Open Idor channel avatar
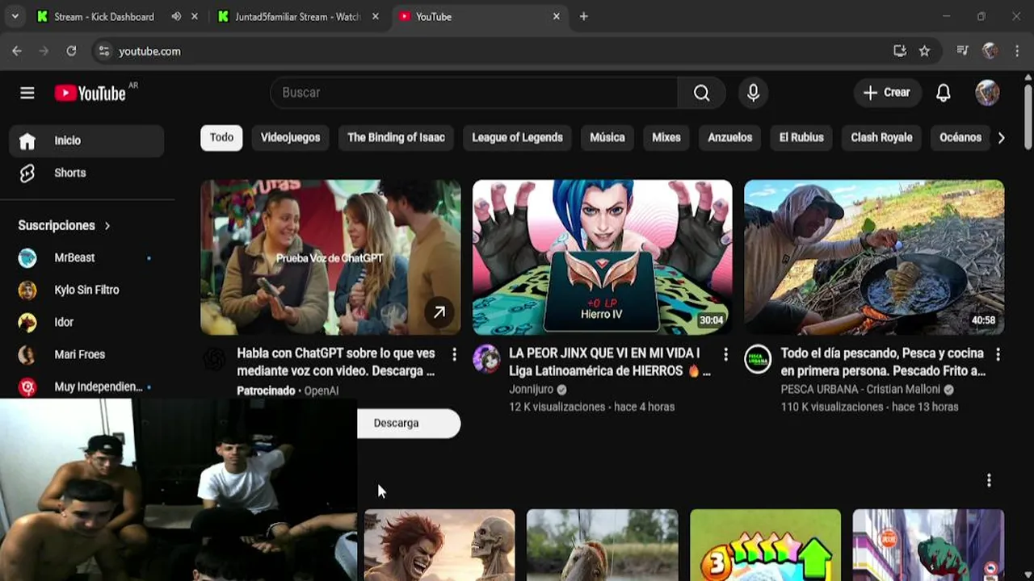The width and height of the screenshot is (1034, 581). click(27, 322)
